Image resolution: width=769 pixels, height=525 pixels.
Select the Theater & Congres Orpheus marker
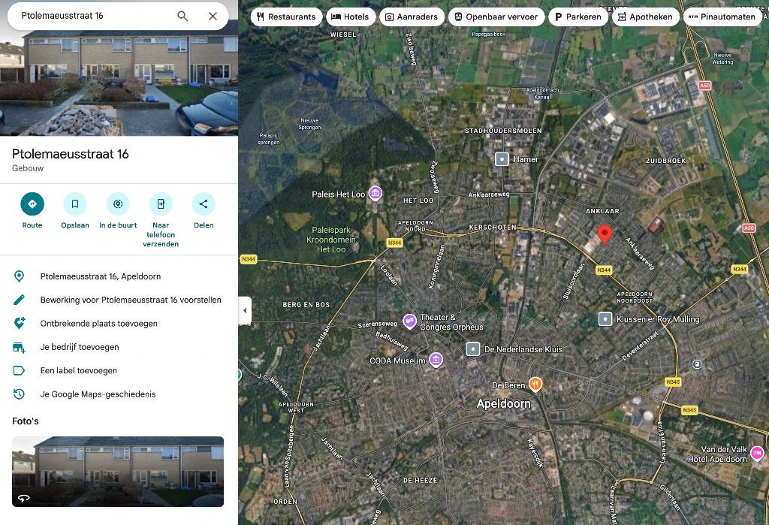click(x=409, y=321)
